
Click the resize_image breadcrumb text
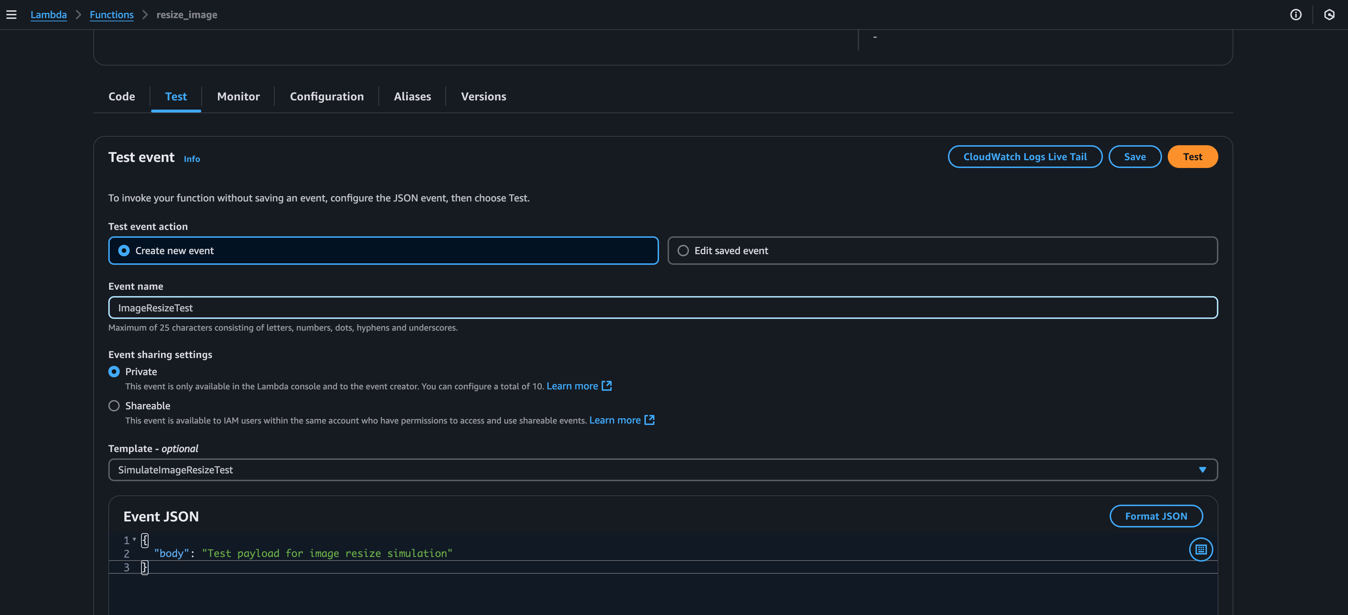coord(187,15)
